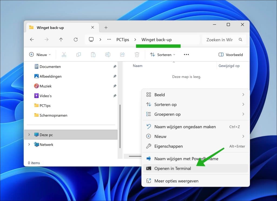Unpin Muziek using its pin icon
This screenshot has height=201, width=277.
click(115, 86)
